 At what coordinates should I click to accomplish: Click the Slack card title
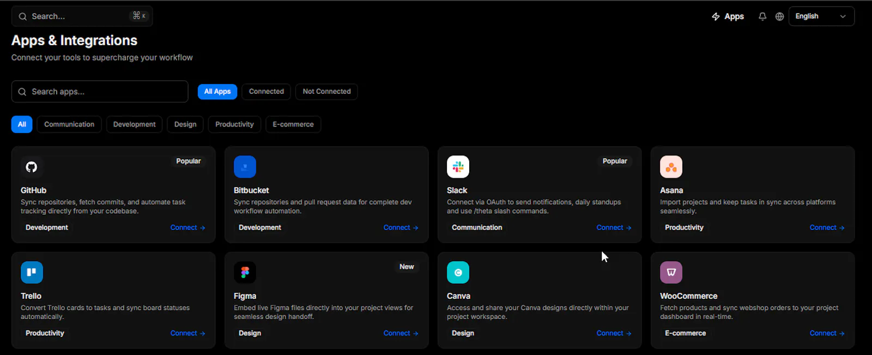coord(457,190)
